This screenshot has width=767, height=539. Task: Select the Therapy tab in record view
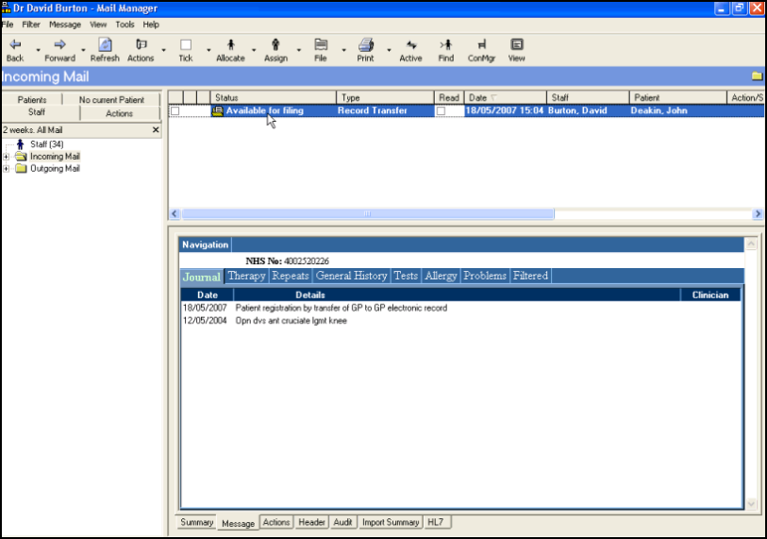click(x=246, y=277)
